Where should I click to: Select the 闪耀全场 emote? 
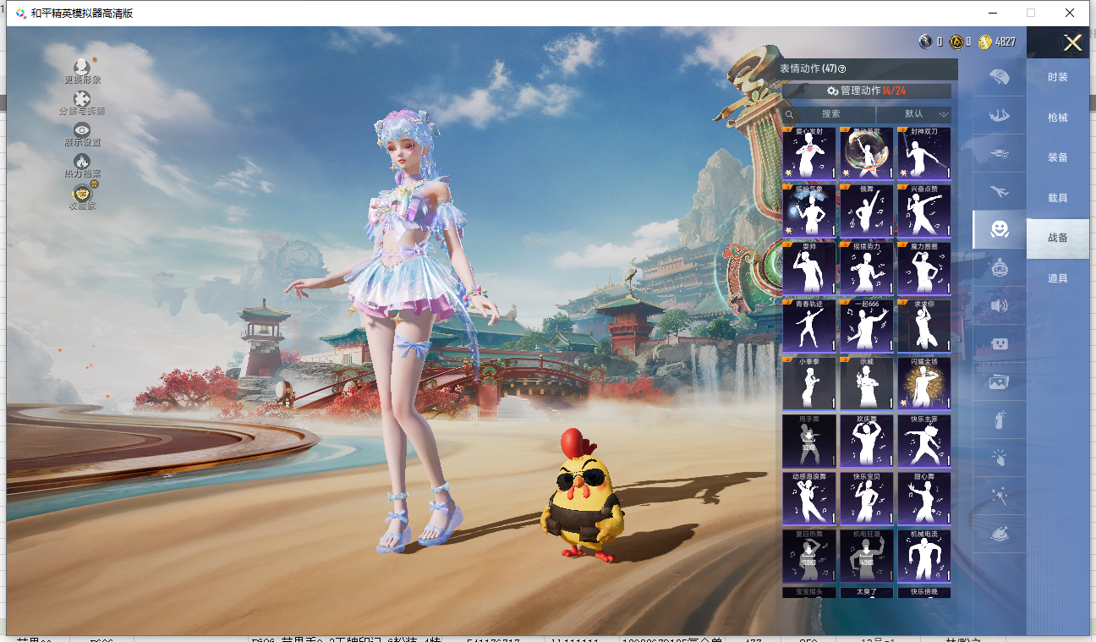(924, 382)
